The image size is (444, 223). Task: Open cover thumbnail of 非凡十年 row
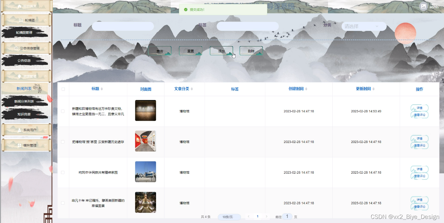tap(145, 202)
